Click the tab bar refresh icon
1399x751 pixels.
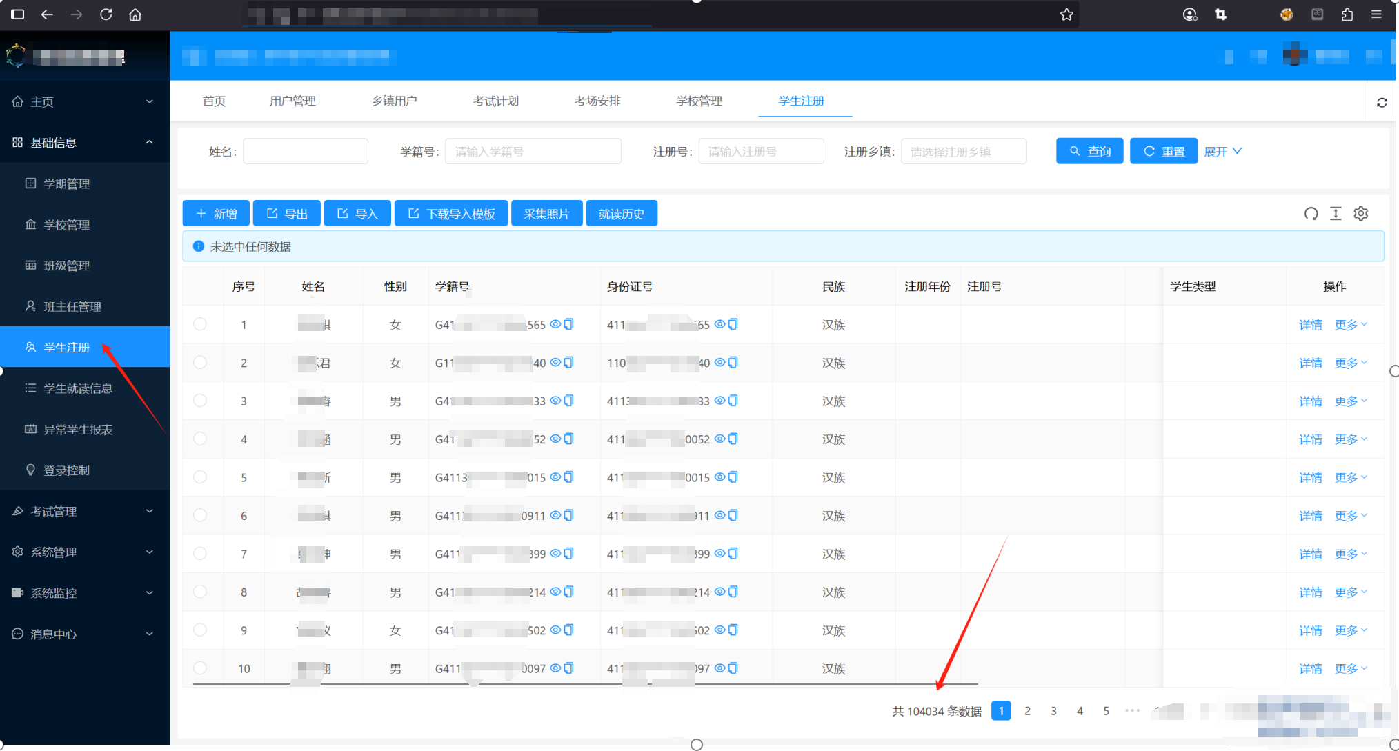click(x=1382, y=102)
